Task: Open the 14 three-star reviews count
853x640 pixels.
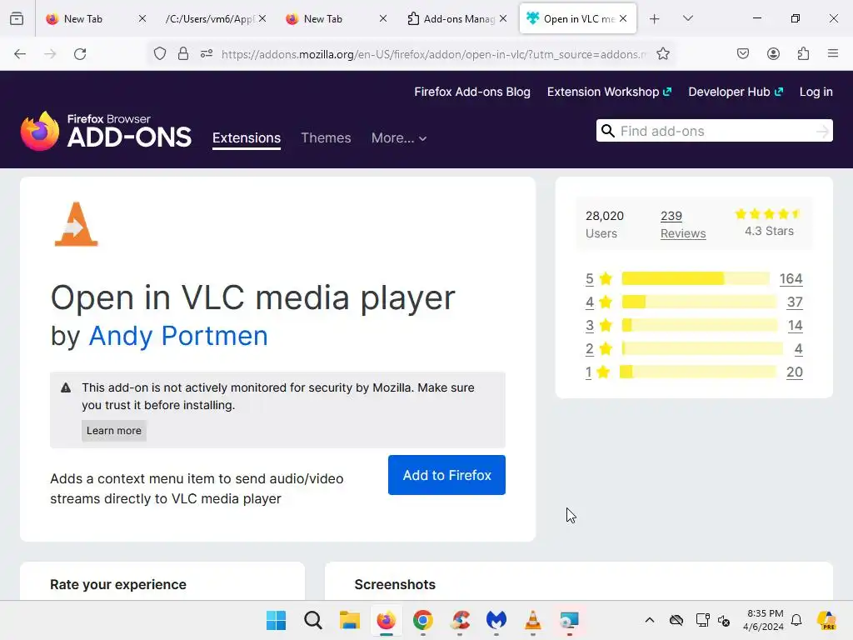Action: [795, 326]
